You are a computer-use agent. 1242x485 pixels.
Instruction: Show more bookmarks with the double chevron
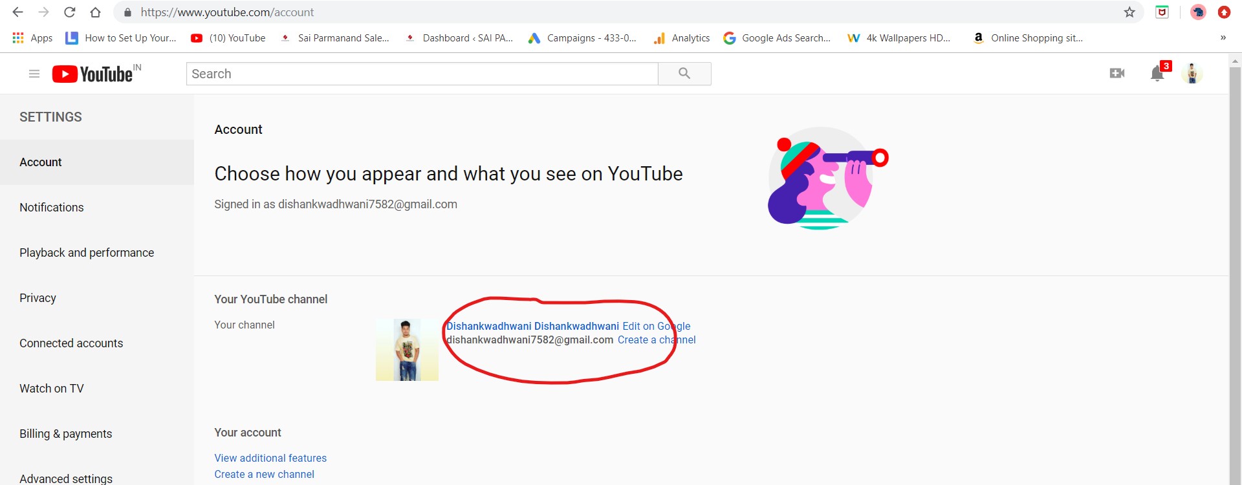[x=1223, y=38]
